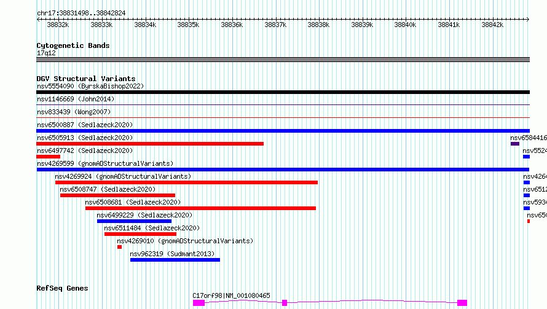Screen dimensions: 547x309
Task: Click the nsv4269010 (gnomADStructuralVariants) label
Action: coord(185,241)
